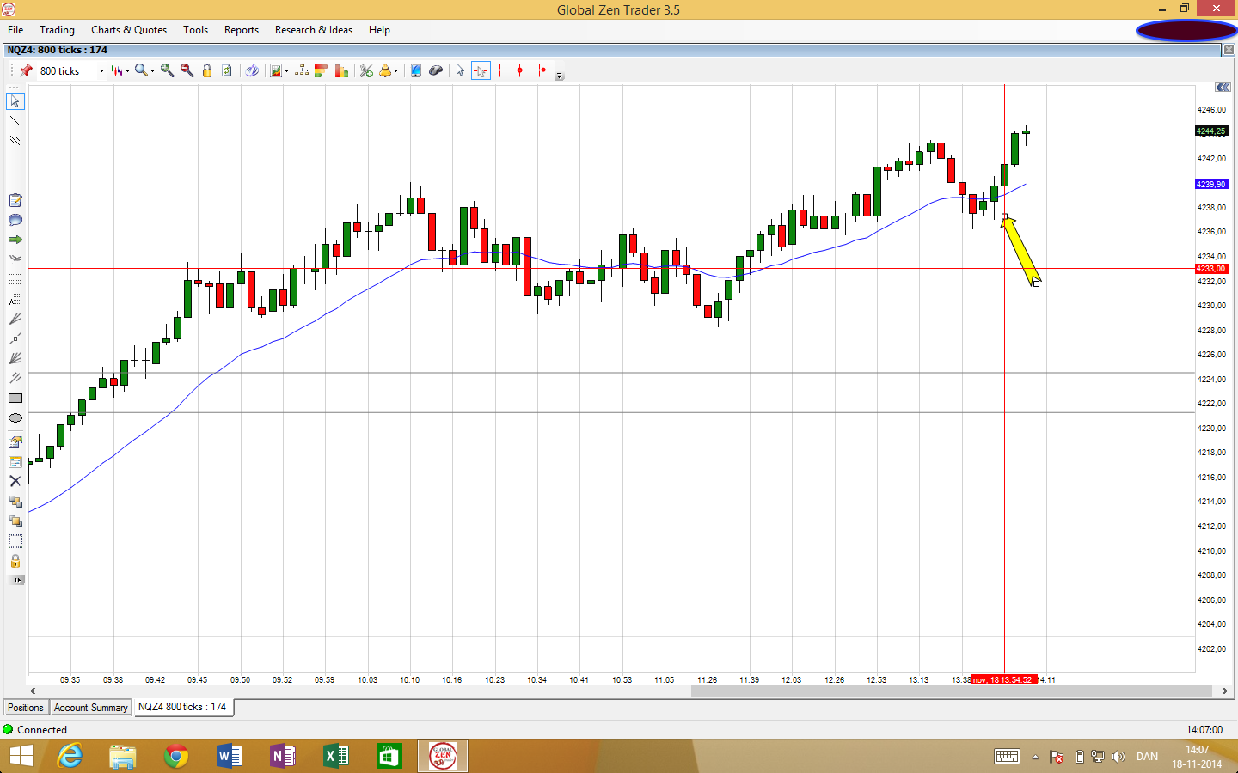Toggle the lock drawings padlock in sidebar
This screenshot has height=773, width=1238.
coord(15,561)
